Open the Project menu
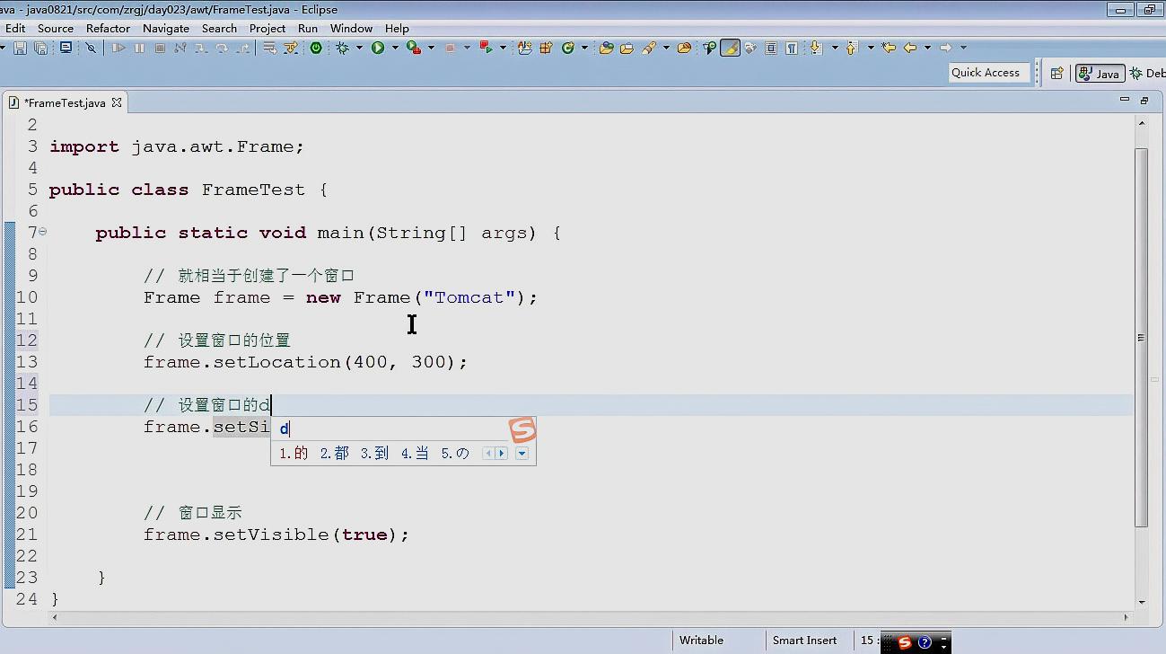Image resolution: width=1166 pixels, height=654 pixels. (x=267, y=28)
